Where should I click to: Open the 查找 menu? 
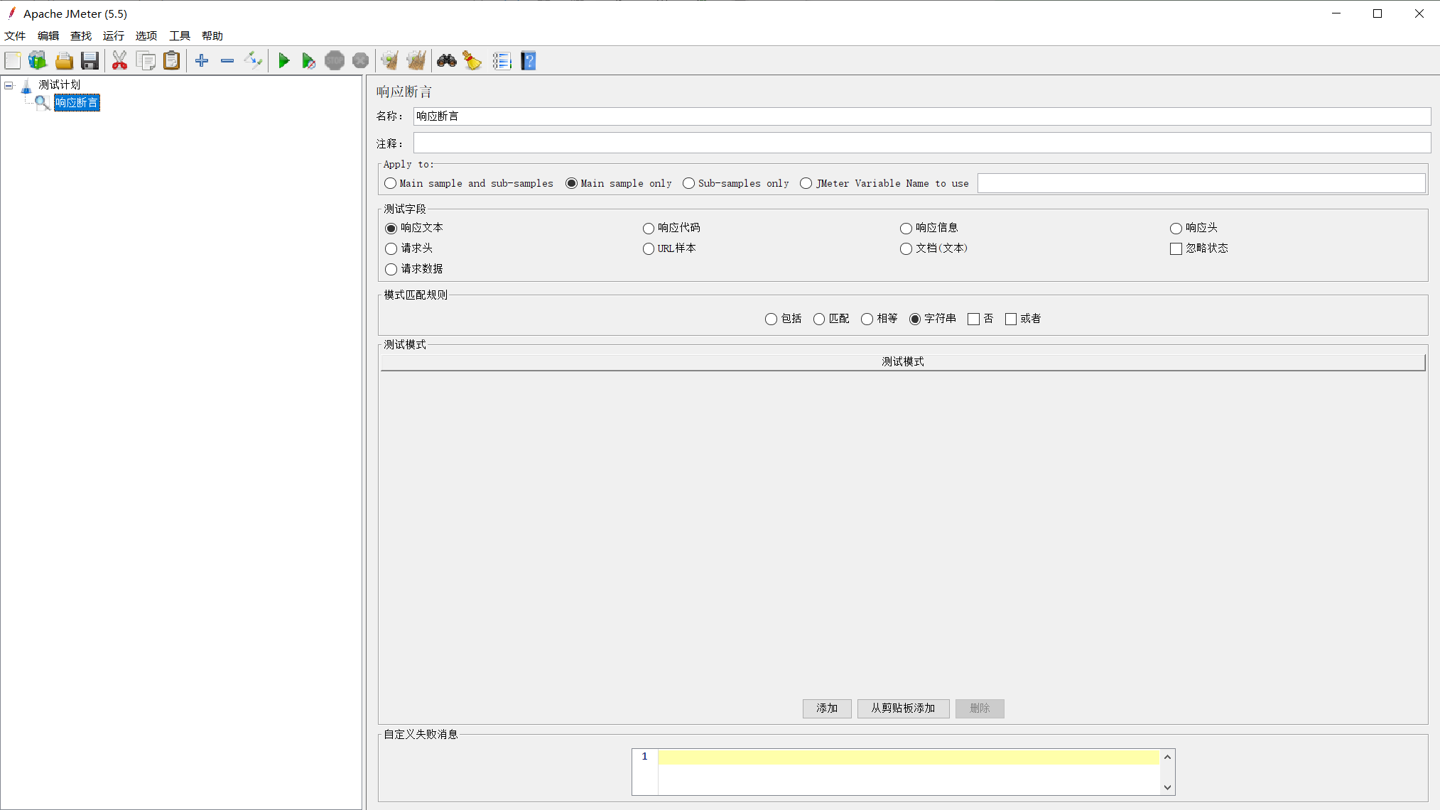81,36
